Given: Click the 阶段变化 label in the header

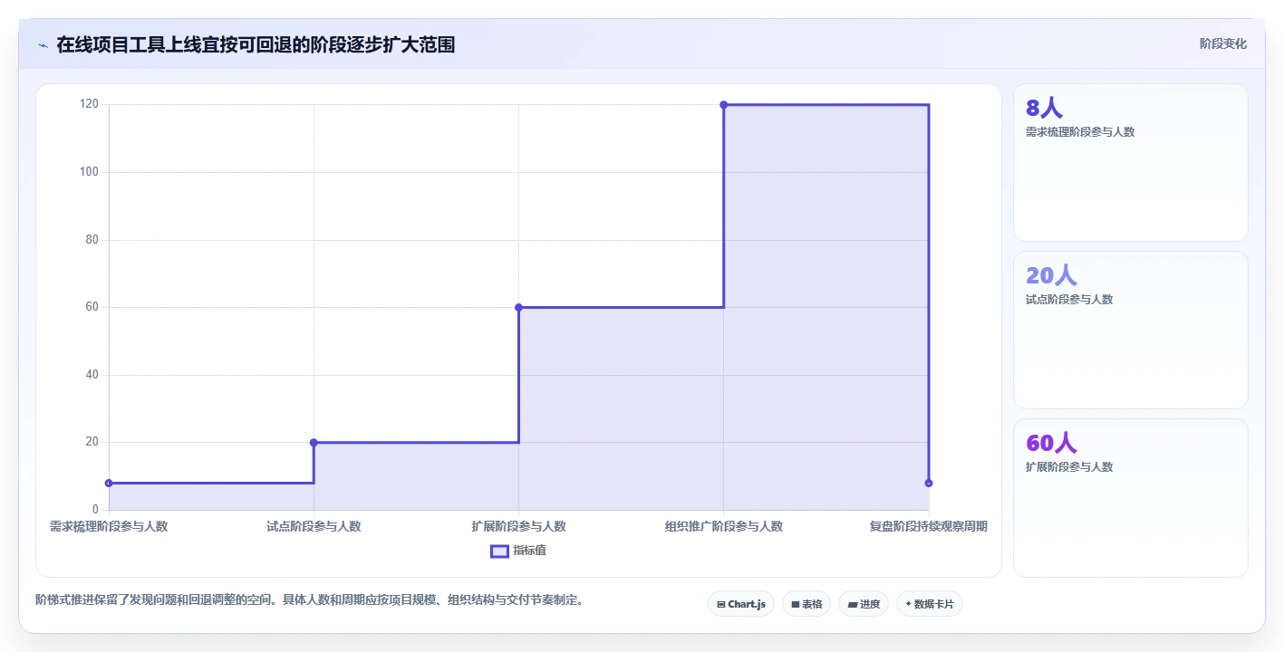Looking at the screenshot, I should pos(1222,43).
